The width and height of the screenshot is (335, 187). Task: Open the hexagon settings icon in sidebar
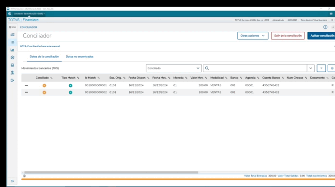click(13, 57)
